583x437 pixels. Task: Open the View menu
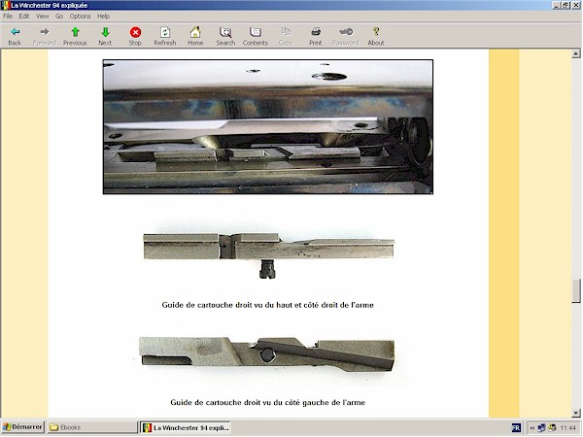click(x=43, y=17)
